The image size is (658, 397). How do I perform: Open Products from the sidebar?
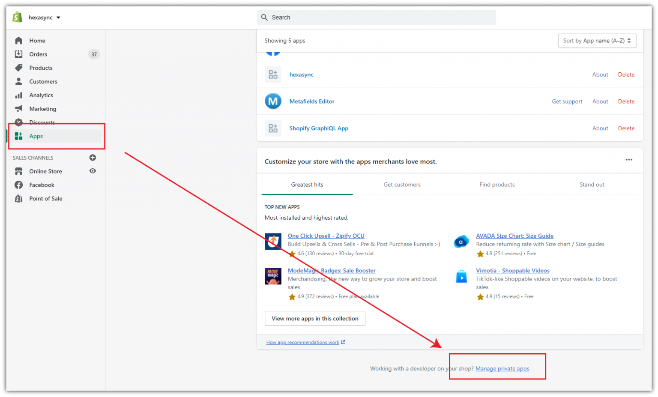point(18,68)
